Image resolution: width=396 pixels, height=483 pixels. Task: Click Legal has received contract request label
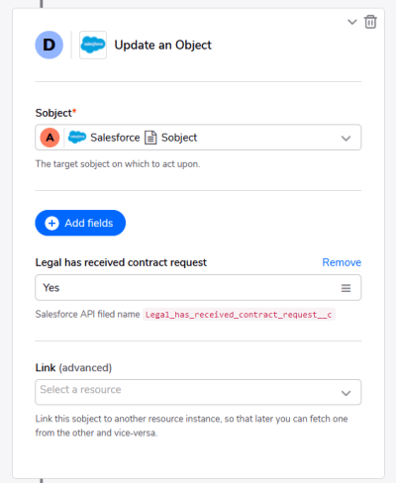pos(121,262)
